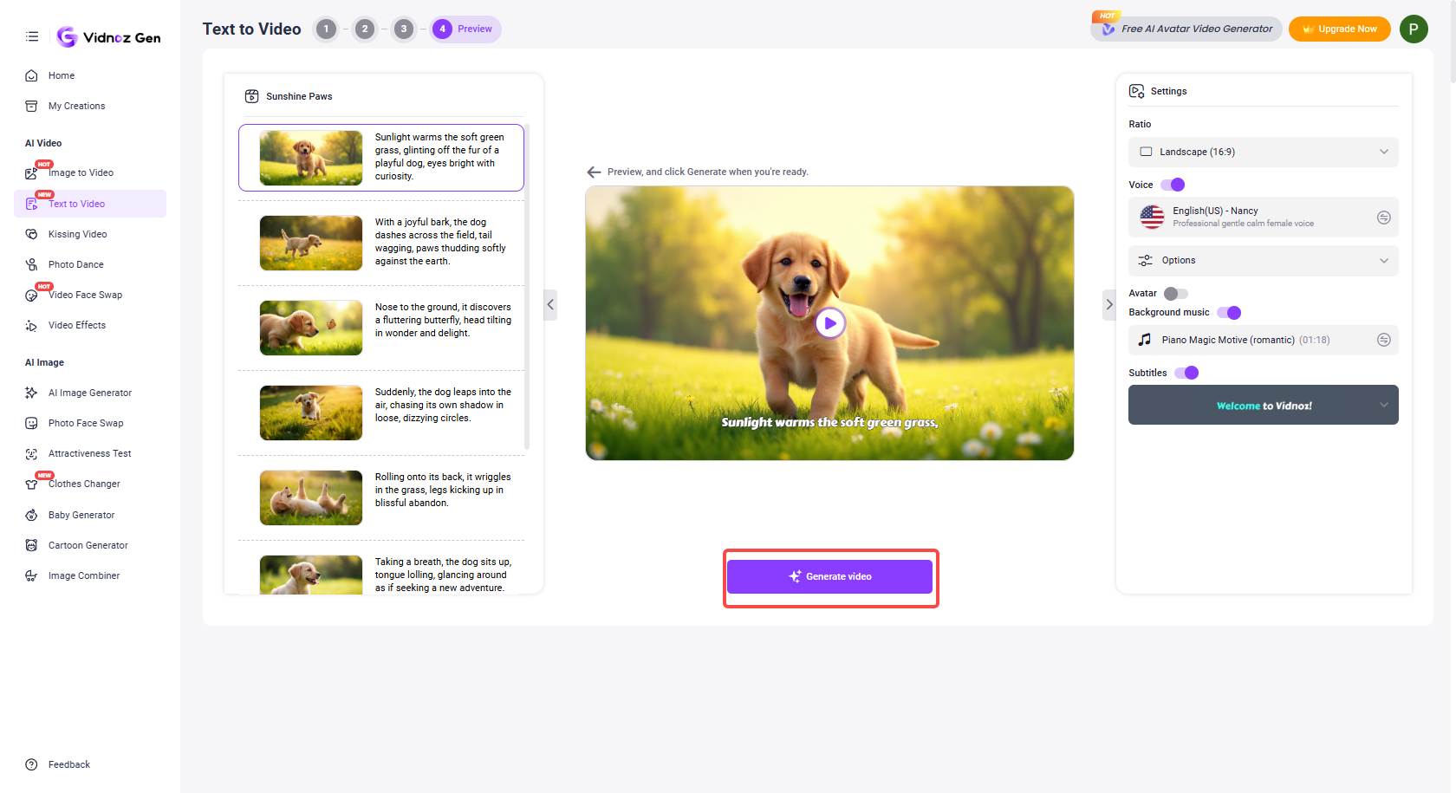Click the swap icon for Nancy voice
Viewport: 1456px width, 793px height.
pyautogui.click(x=1384, y=218)
